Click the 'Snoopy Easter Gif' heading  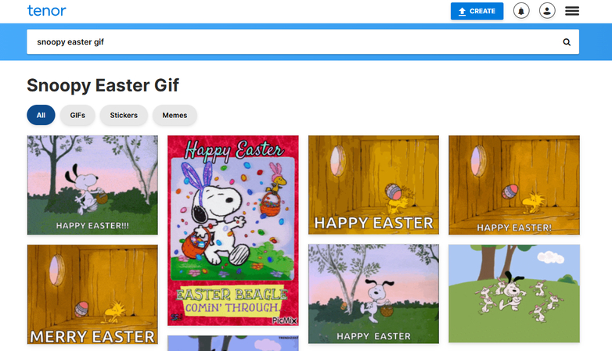[103, 85]
